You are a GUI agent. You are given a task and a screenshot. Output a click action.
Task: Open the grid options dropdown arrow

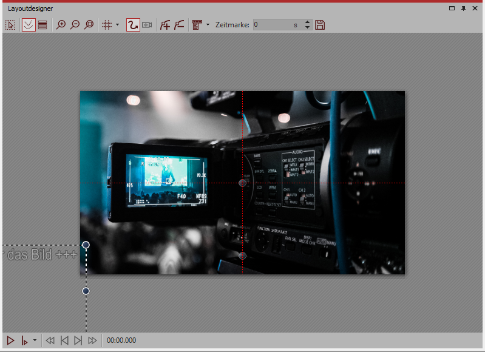(117, 25)
